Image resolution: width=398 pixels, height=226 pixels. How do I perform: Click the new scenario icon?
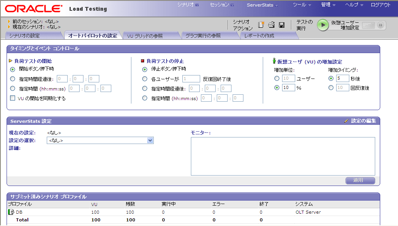[x=261, y=25]
